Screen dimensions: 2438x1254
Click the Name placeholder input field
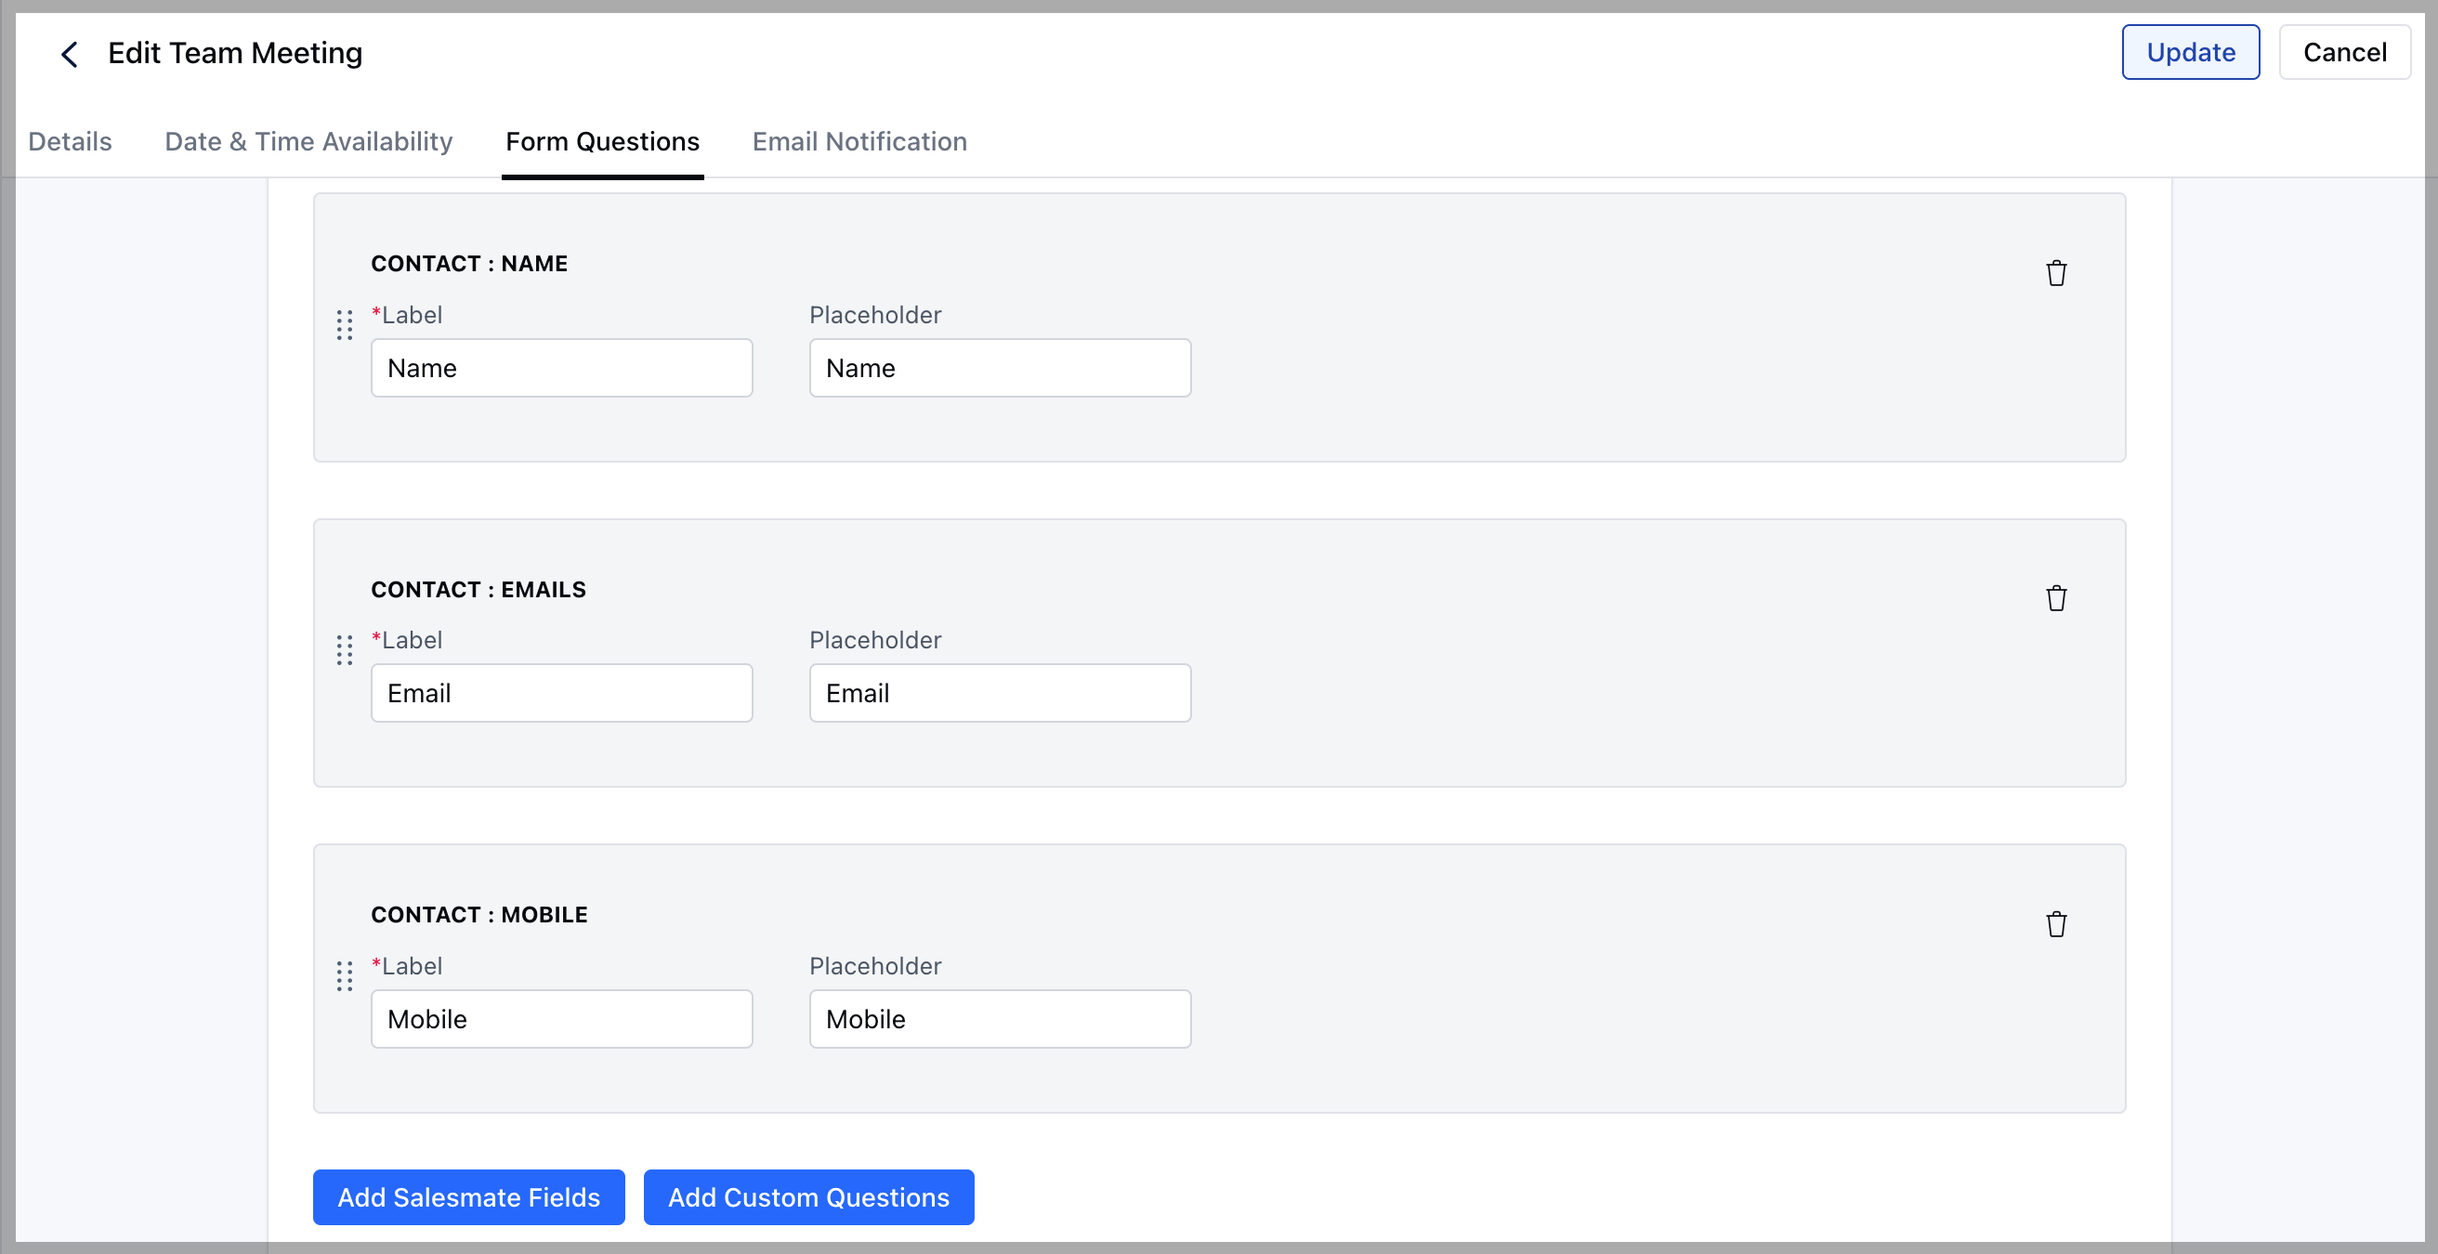(x=1000, y=367)
